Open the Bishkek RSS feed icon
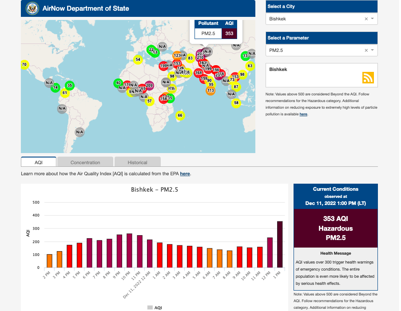The width and height of the screenshot is (401, 311). [x=368, y=78]
